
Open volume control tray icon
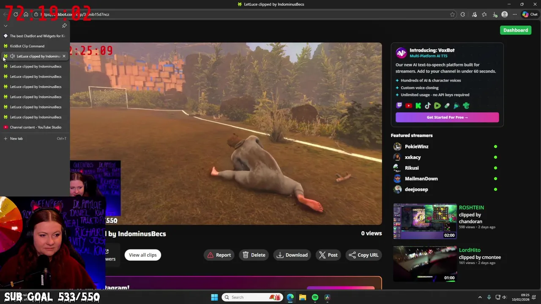pos(504,297)
